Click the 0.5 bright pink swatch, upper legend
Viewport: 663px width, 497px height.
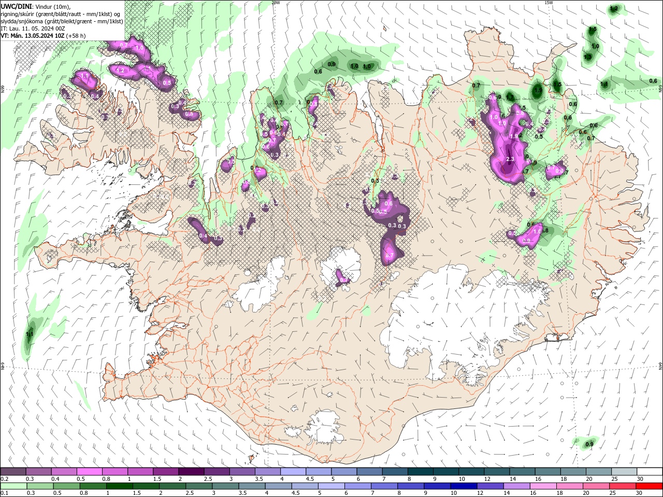89,471
